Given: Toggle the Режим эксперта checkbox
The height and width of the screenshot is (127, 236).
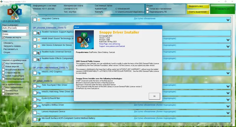Looking at the screenshot, I should click(x=3, y=38).
